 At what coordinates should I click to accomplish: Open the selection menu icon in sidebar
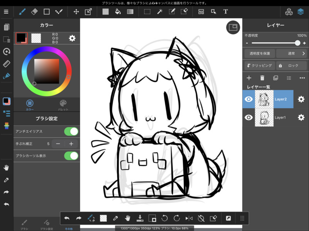(x=7, y=39)
